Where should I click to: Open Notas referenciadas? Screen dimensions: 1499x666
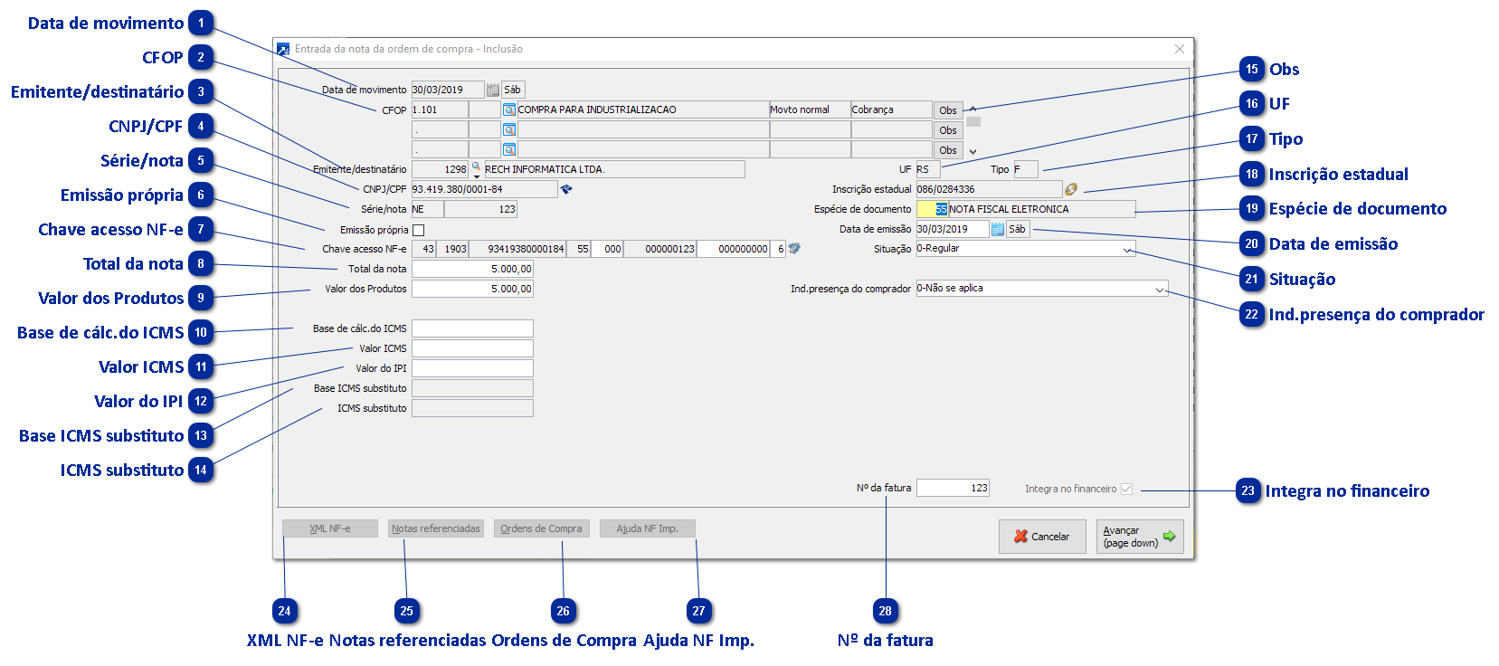click(x=436, y=528)
